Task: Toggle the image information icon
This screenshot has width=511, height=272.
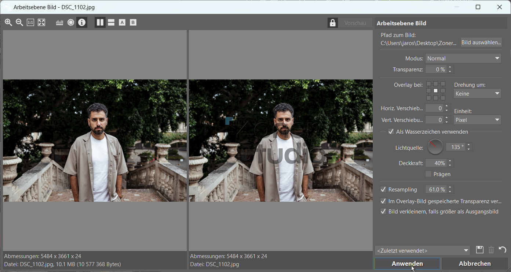Action: click(82, 23)
